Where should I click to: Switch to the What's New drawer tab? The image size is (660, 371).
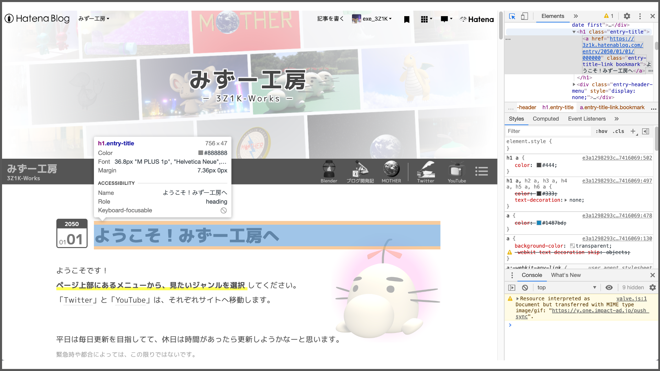tap(566, 275)
